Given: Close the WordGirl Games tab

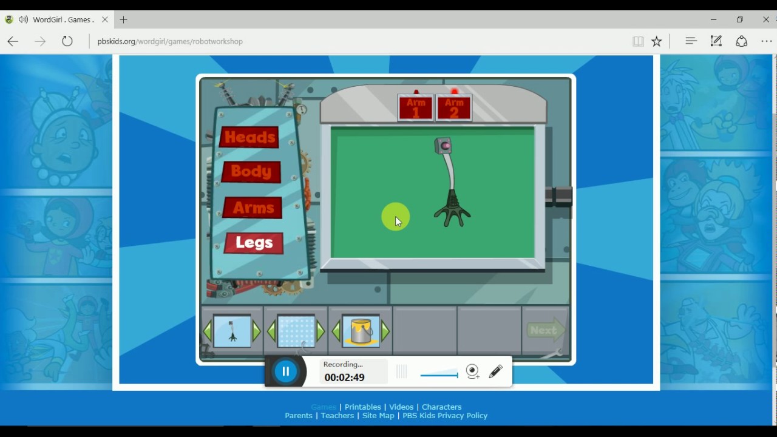Looking at the screenshot, I should point(105,19).
